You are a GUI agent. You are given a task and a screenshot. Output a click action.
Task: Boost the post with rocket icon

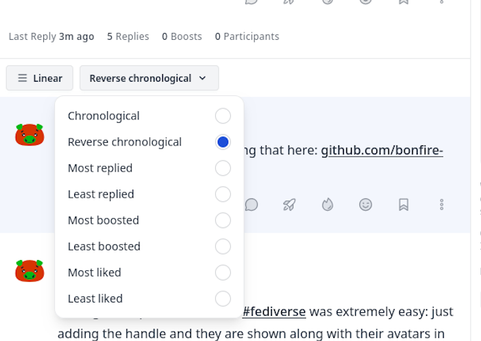coord(289,204)
